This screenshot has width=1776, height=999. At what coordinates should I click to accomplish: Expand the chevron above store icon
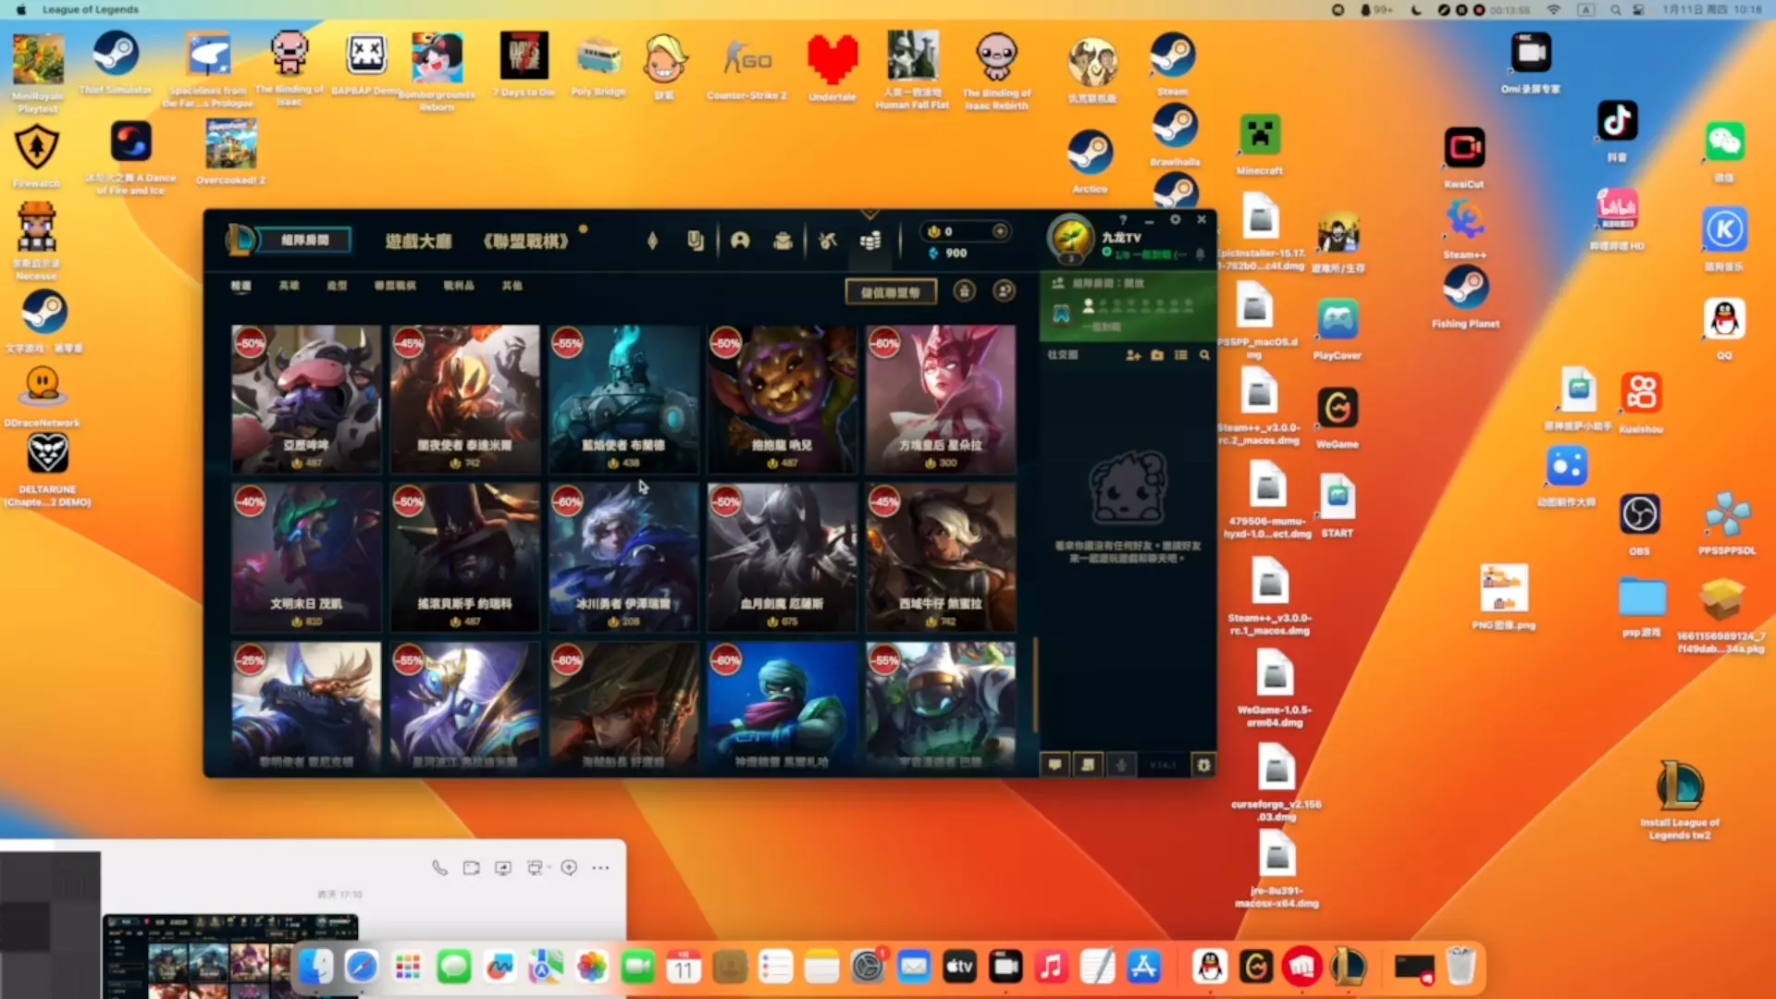coord(869,215)
